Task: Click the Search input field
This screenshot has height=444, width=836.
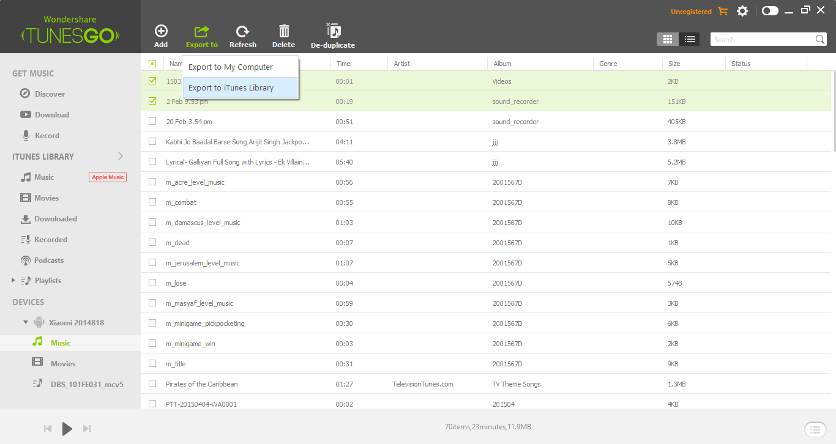Action: pyautogui.click(x=762, y=39)
